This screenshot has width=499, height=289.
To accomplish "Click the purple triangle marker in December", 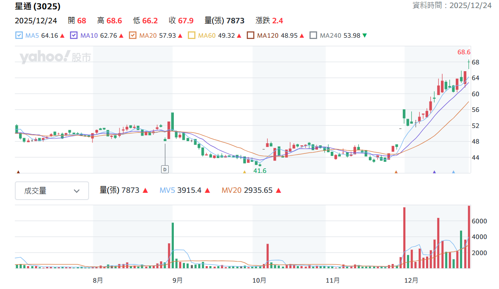I will pyautogui.click(x=435, y=172).
